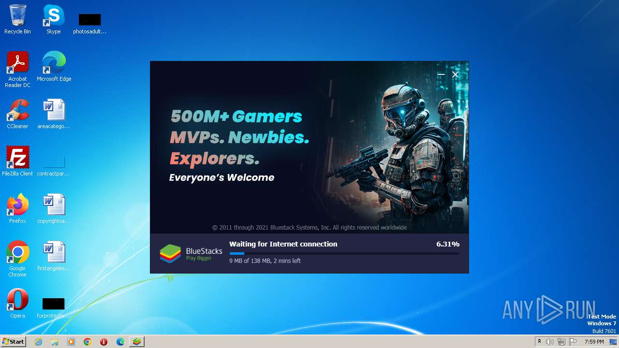The height and width of the screenshot is (348, 619).
Task: Select the forprotectio desktop file
Action: point(54,307)
